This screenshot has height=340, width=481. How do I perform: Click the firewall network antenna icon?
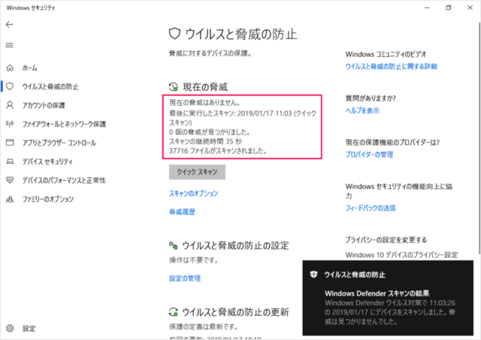pos(10,124)
